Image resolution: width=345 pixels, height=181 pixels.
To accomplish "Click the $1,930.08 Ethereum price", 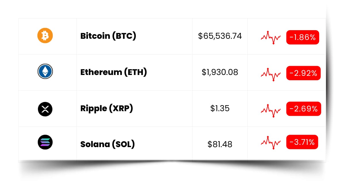I will click(x=220, y=72).
